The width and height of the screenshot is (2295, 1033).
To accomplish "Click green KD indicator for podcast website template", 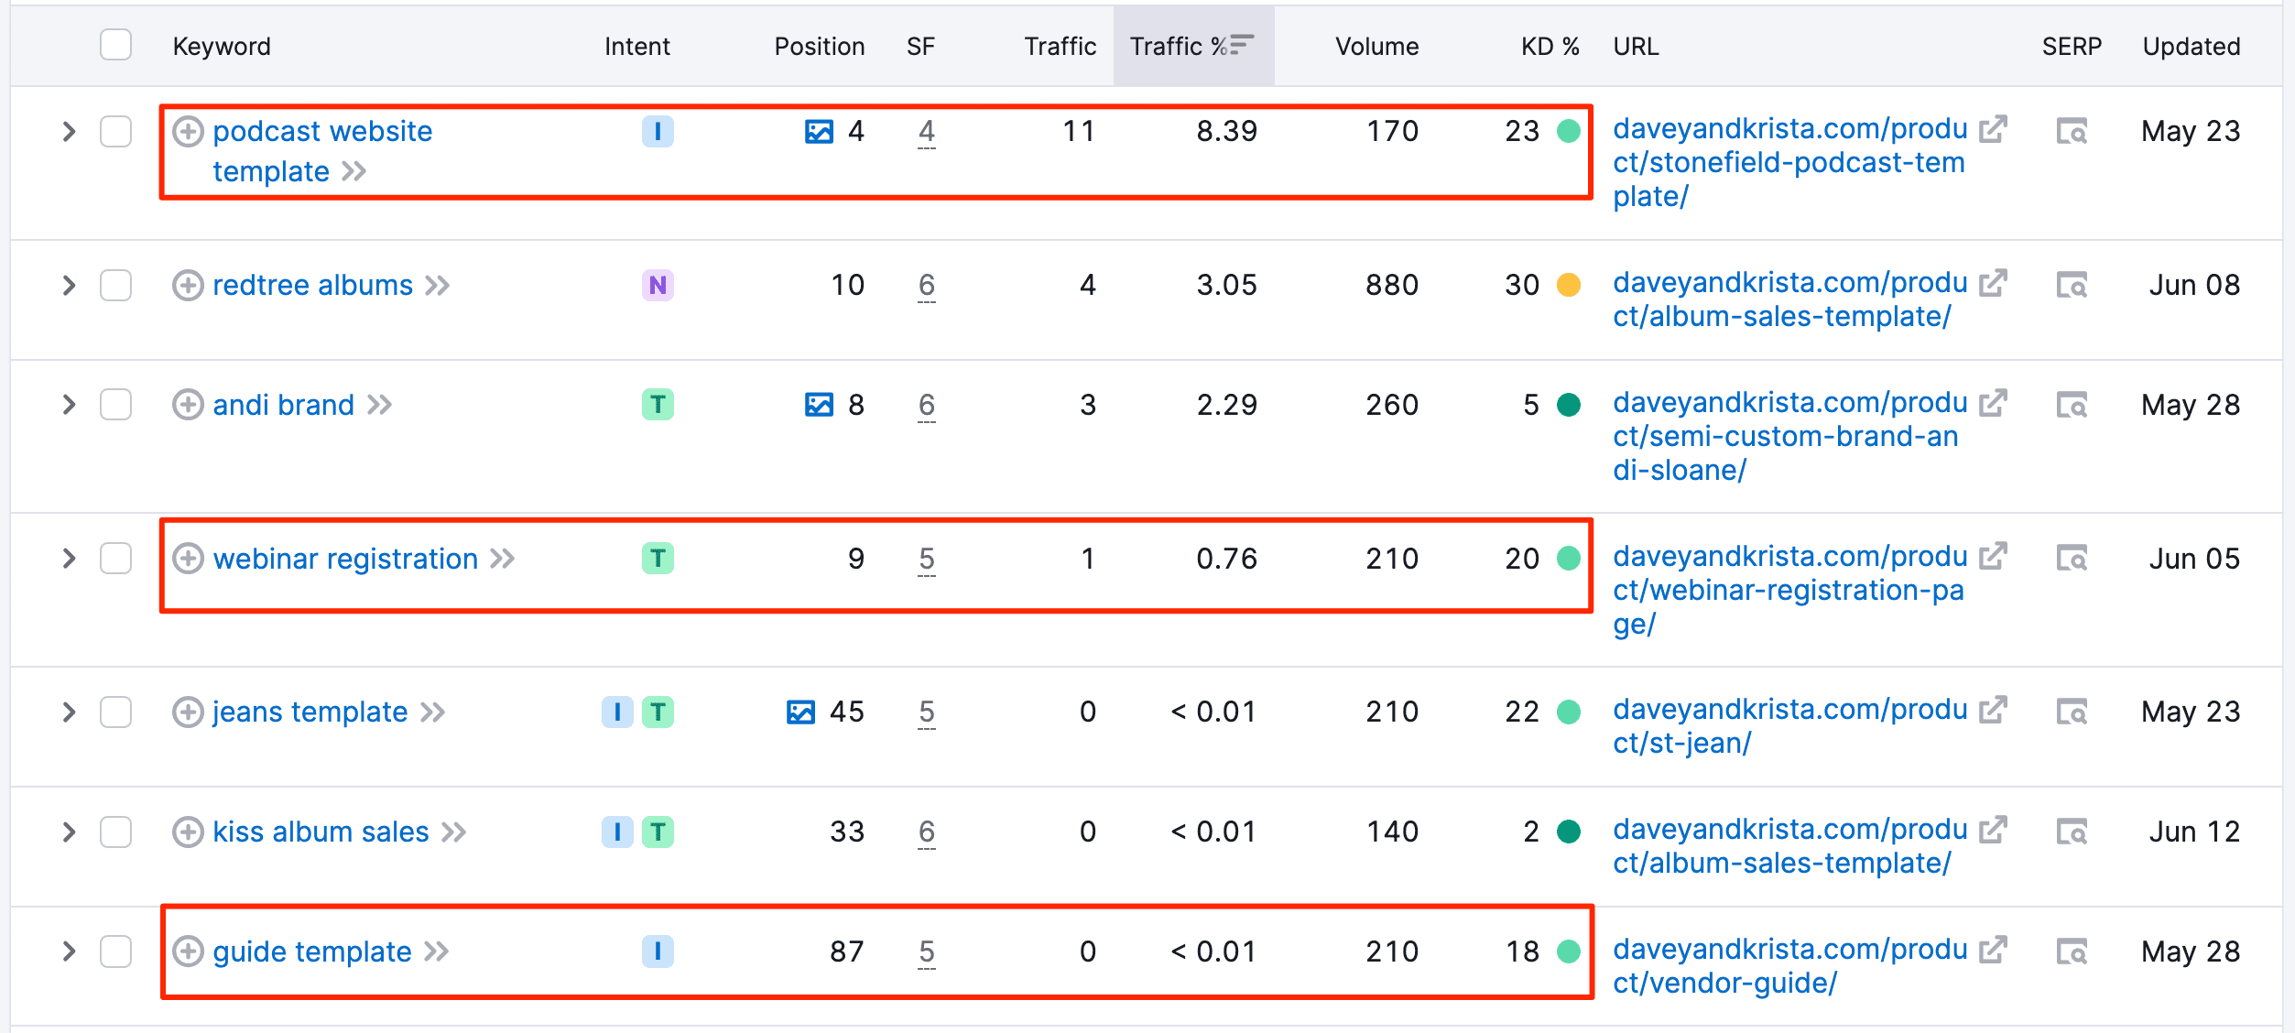I will tap(1570, 132).
